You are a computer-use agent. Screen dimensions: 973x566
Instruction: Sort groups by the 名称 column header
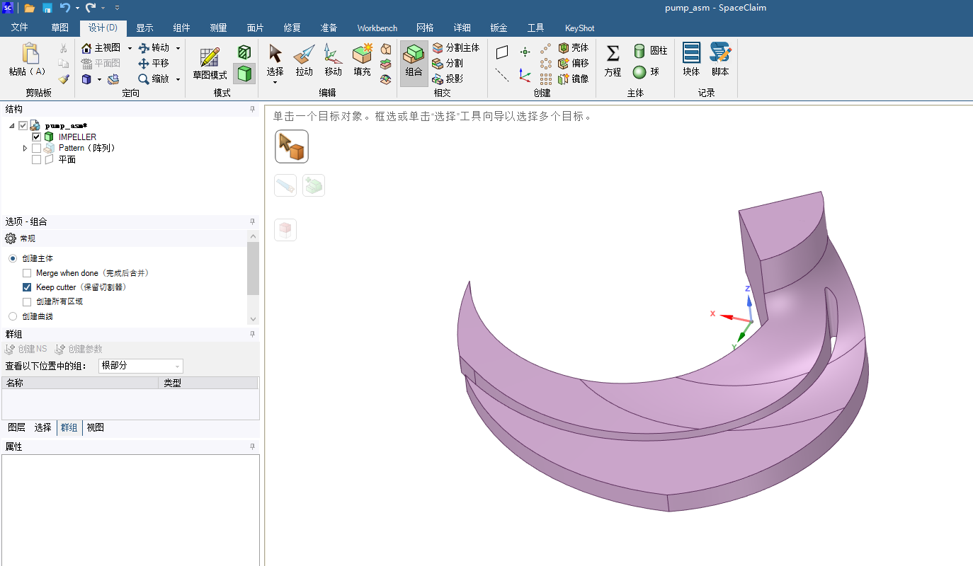81,383
